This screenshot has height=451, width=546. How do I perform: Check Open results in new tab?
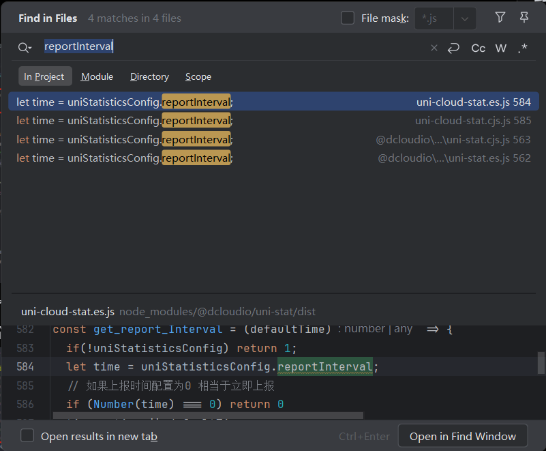tap(27, 436)
